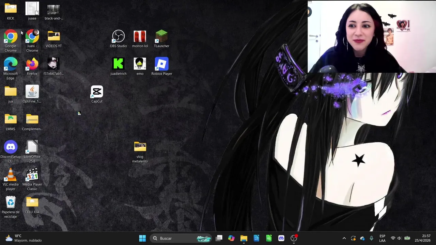
Task: Open LibreOffice Writer taskbar icon
Action: [256, 238]
